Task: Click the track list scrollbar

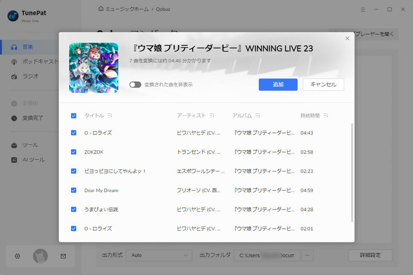Action: [x=352, y=173]
